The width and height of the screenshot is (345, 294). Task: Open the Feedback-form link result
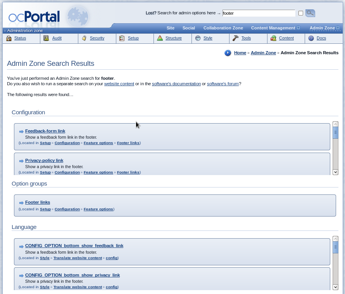point(45,131)
